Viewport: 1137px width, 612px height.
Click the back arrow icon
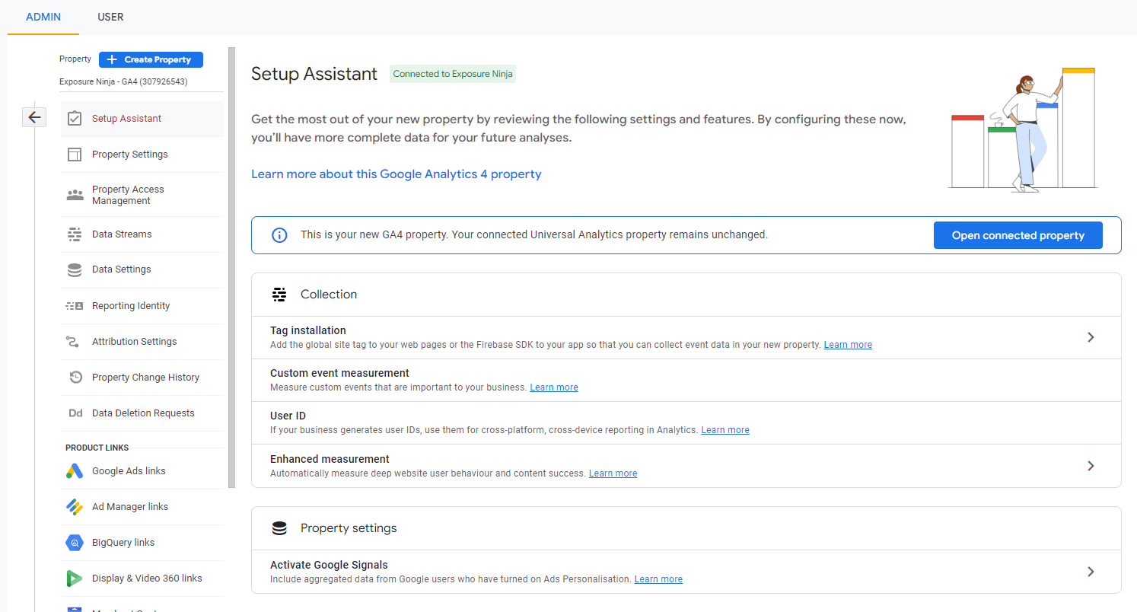pyautogui.click(x=34, y=117)
